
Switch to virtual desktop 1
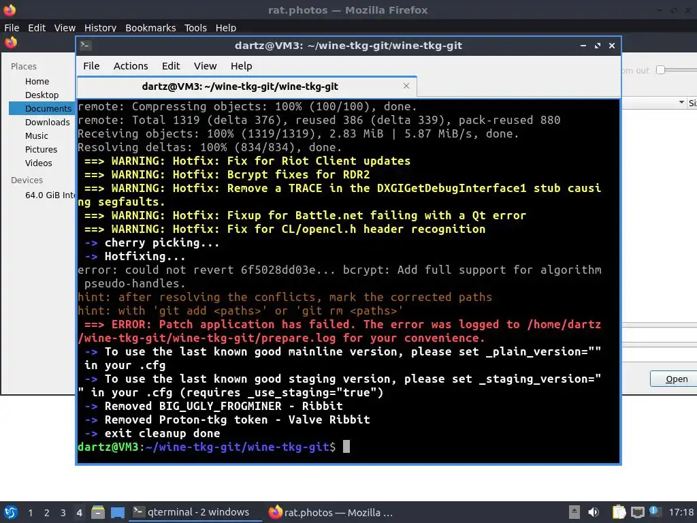(30, 513)
